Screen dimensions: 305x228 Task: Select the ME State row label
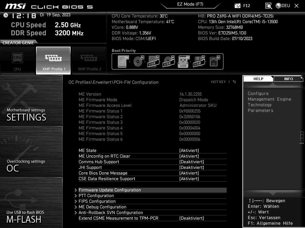[87, 151]
